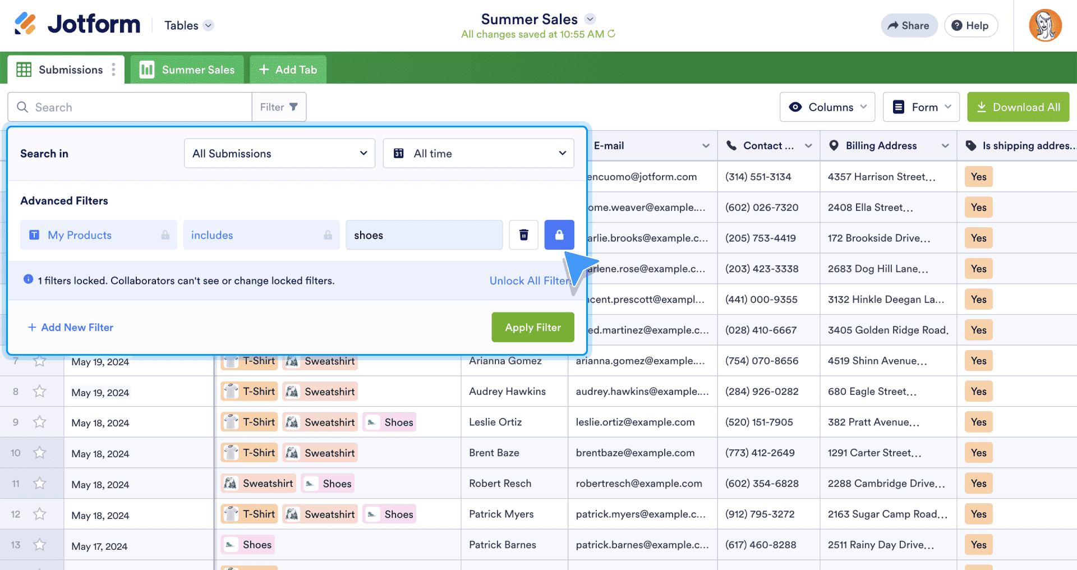Open the Billing Address column menu arrow
This screenshot has width=1077, height=570.
point(945,146)
